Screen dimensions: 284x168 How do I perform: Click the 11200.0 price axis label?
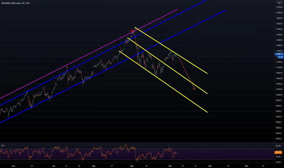(x=279, y=62)
